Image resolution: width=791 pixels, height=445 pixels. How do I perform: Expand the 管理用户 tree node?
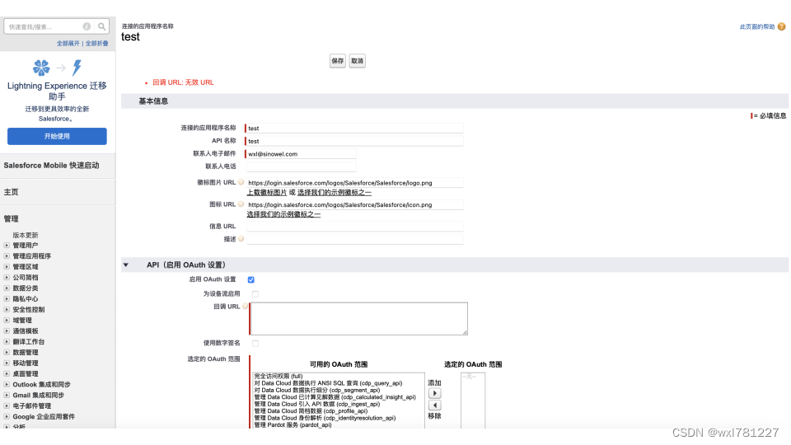coord(7,246)
